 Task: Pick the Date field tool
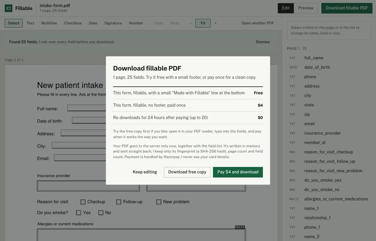tap(93, 23)
